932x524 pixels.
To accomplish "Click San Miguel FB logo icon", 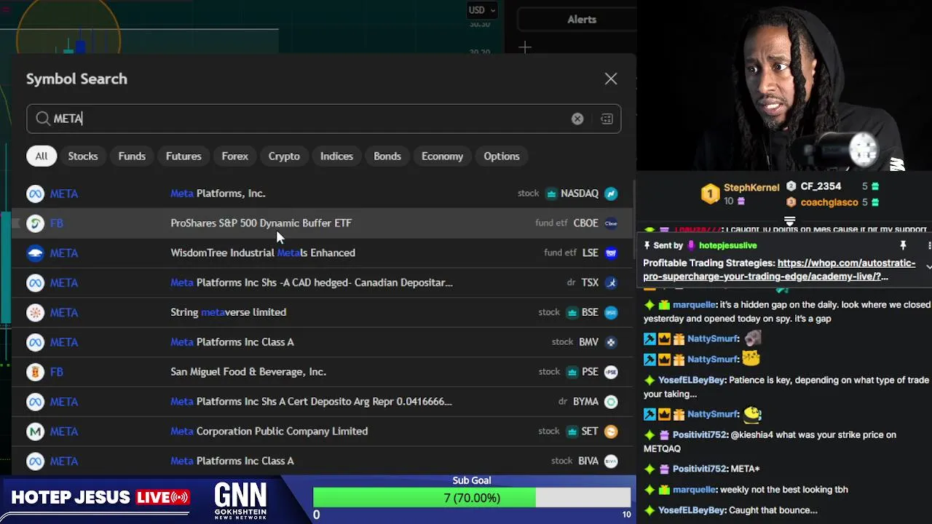I will pos(35,372).
